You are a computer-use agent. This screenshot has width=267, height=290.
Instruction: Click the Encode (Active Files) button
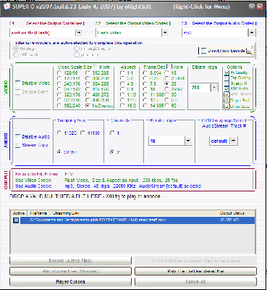pos(70,261)
